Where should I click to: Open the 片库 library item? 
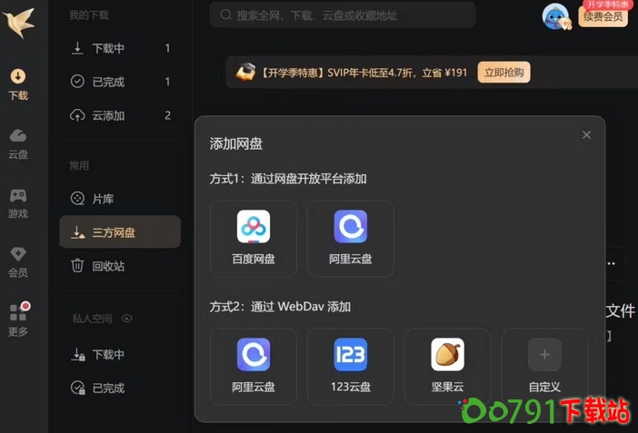click(120, 199)
